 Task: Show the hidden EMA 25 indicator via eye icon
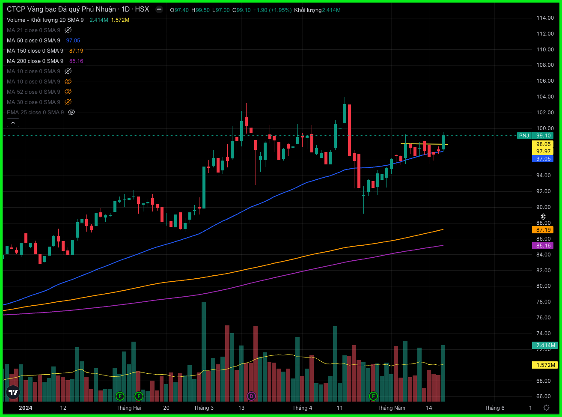71,113
